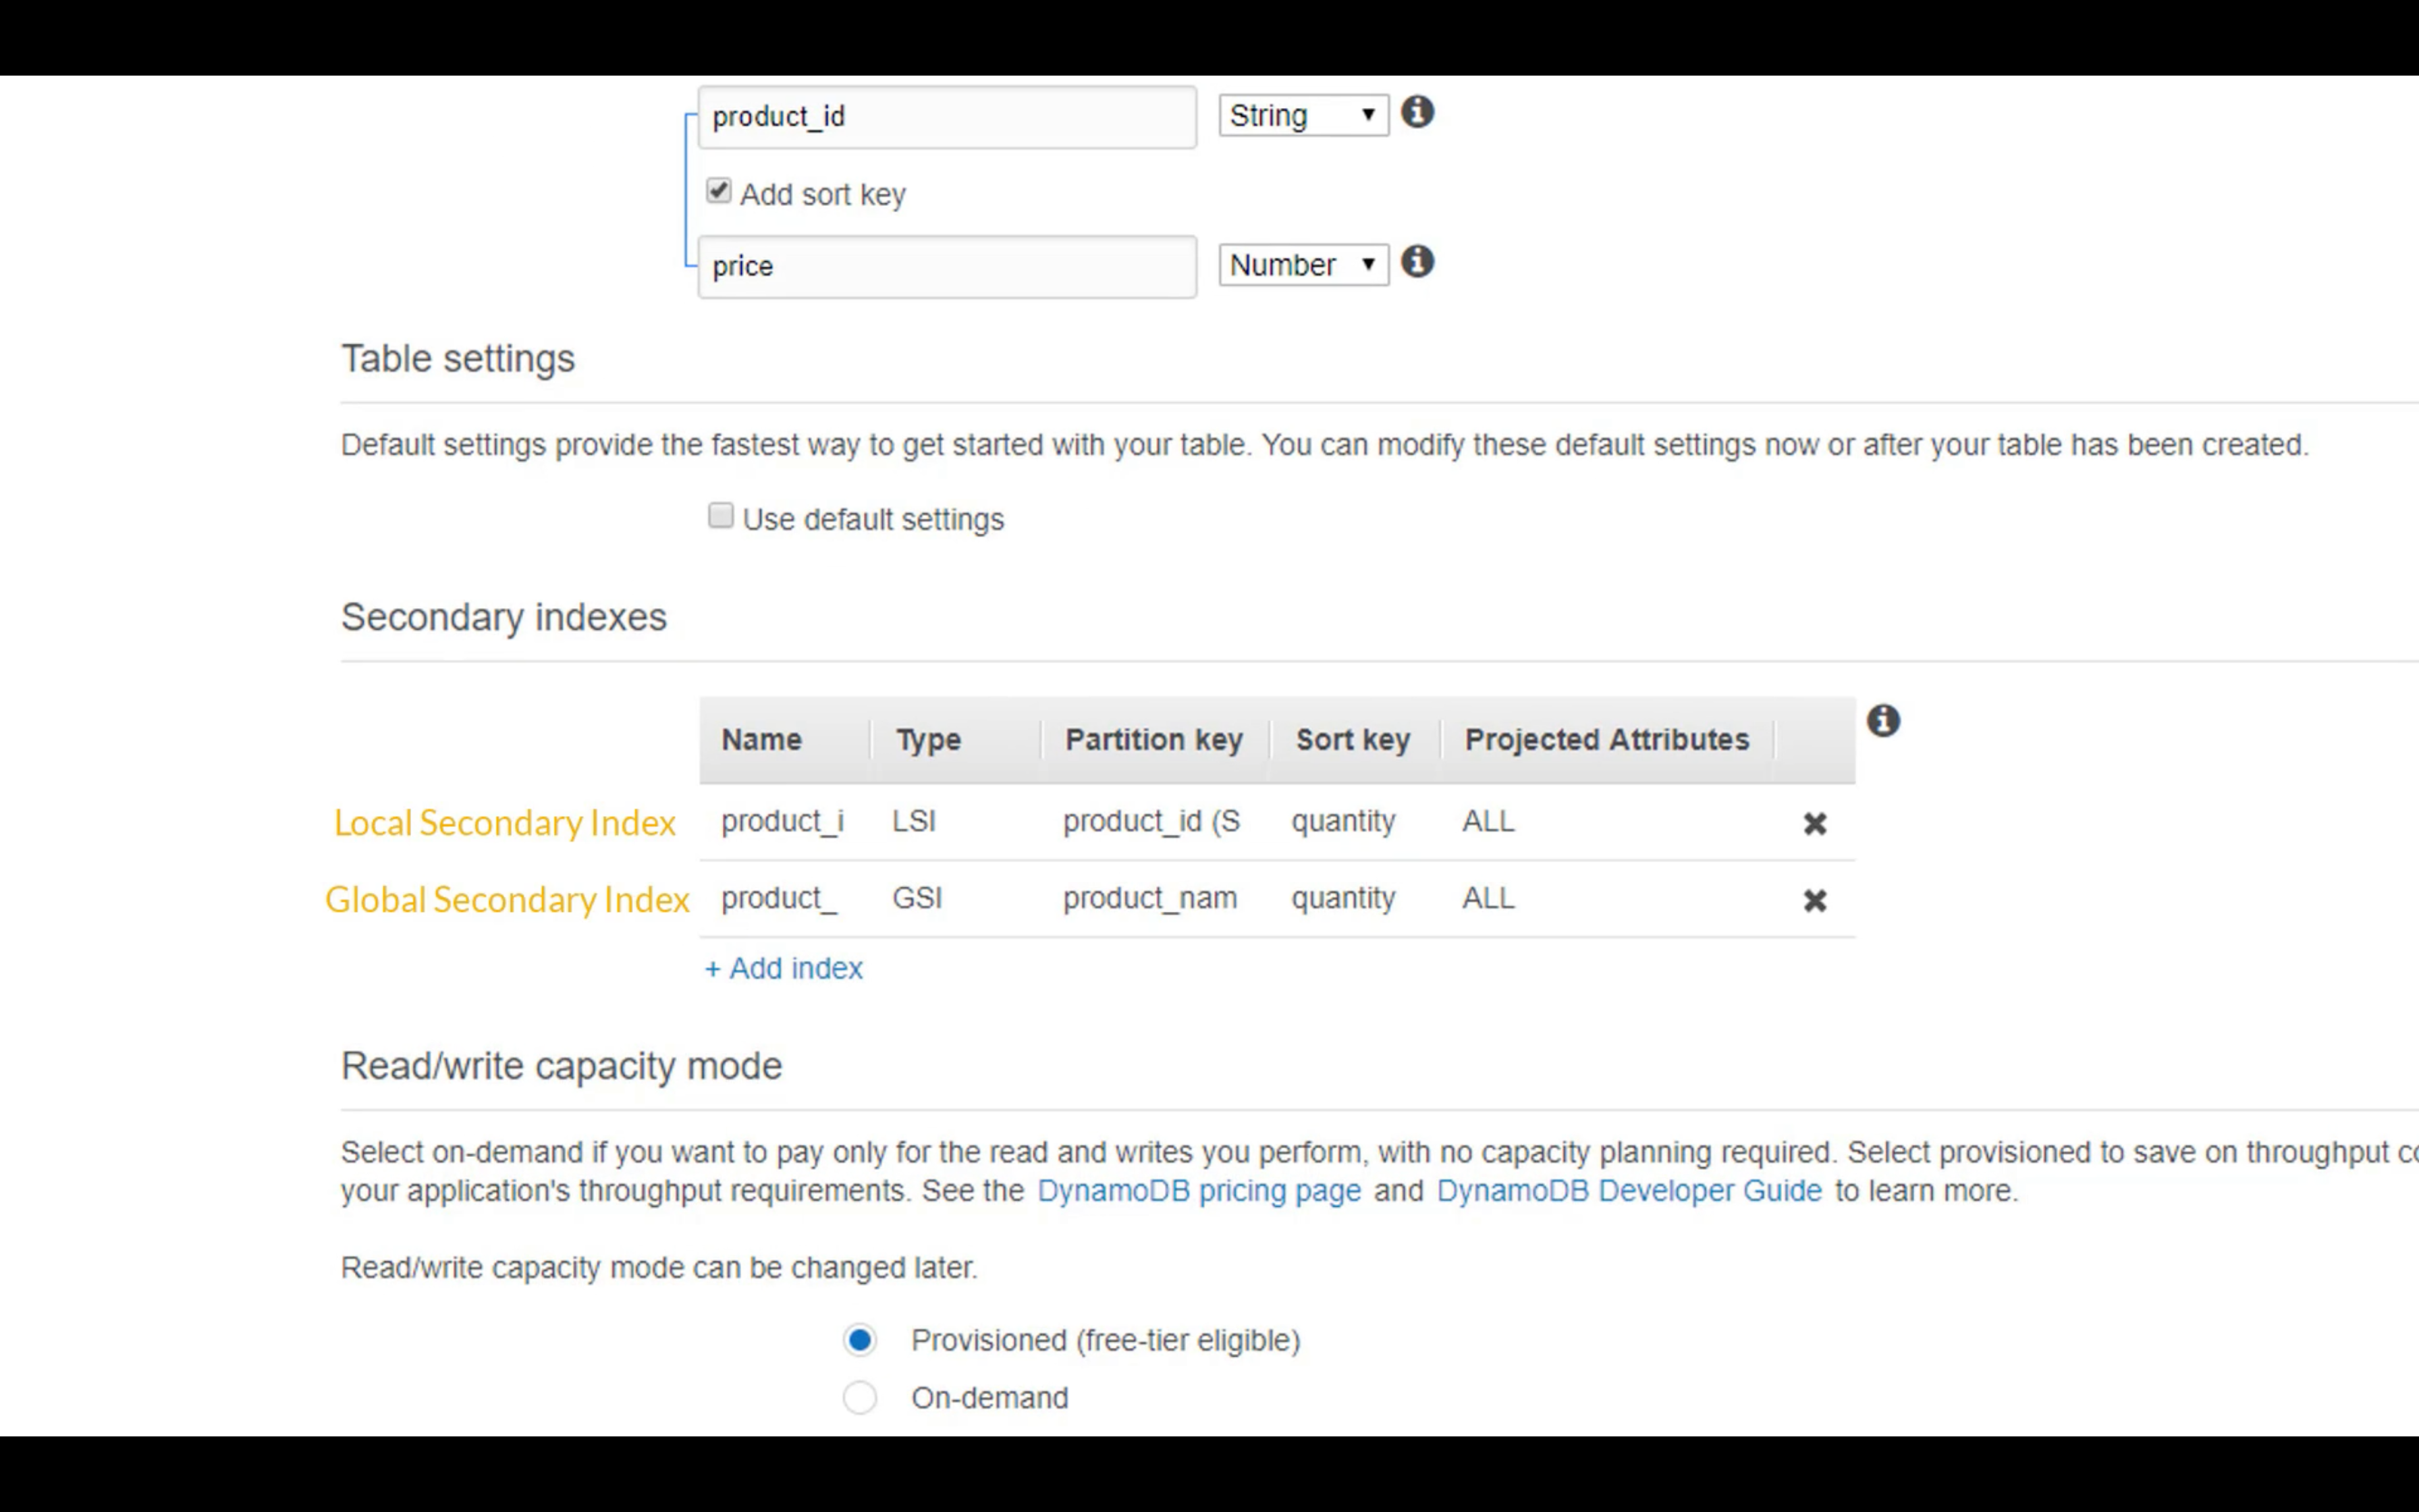The height and width of the screenshot is (1512, 2419).
Task: Choose On-demand capacity mode
Action: [x=860, y=1397]
